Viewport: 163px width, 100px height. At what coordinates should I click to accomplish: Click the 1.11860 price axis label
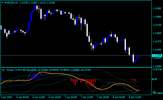[x=157, y=16]
